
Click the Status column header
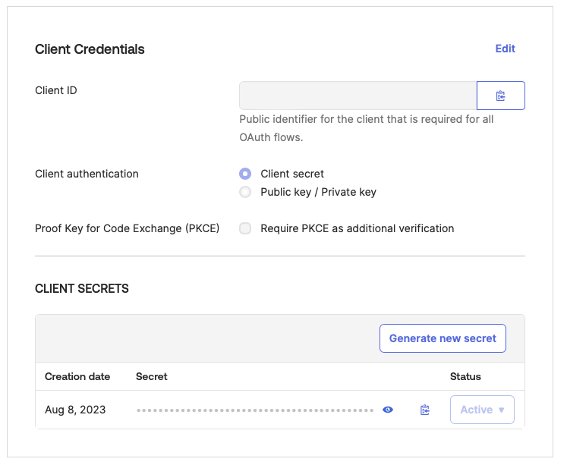pos(465,376)
